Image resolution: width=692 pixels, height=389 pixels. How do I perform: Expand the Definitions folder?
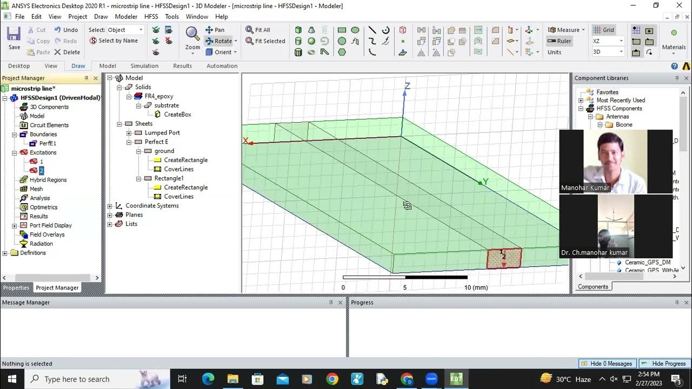tap(5, 253)
